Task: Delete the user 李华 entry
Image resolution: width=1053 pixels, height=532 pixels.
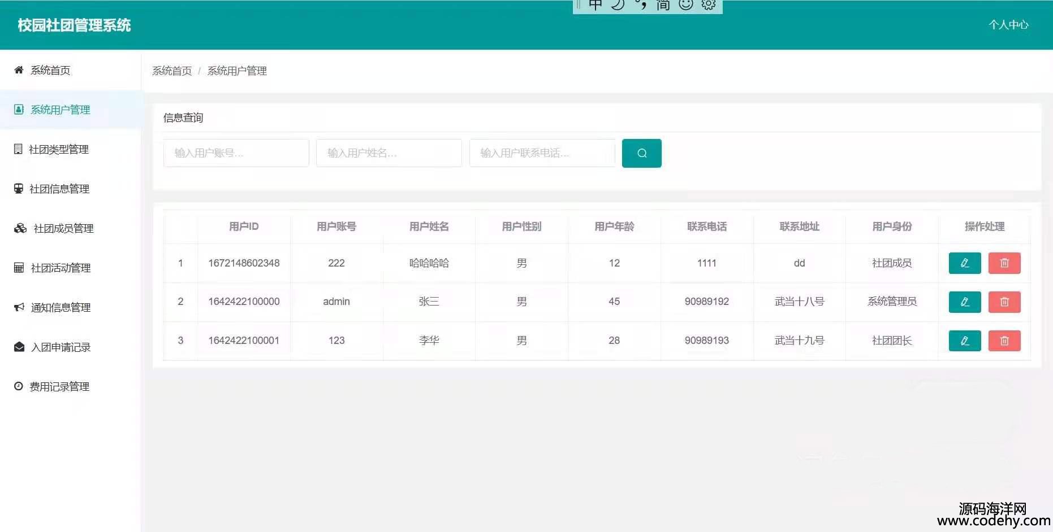Action: (x=1004, y=341)
